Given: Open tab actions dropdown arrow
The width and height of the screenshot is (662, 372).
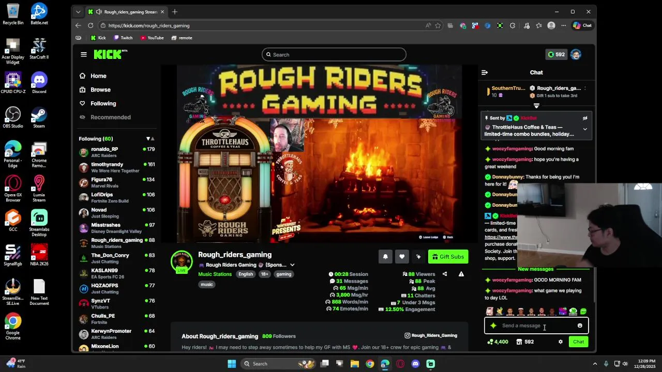Looking at the screenshot, I should point(78,11).
